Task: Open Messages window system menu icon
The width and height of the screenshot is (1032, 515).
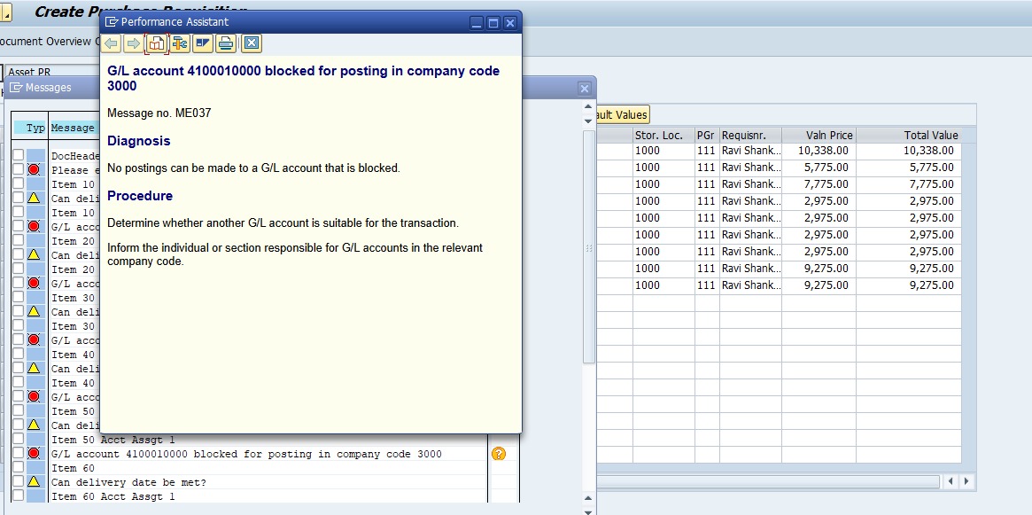Action: [x=16, y=88]
